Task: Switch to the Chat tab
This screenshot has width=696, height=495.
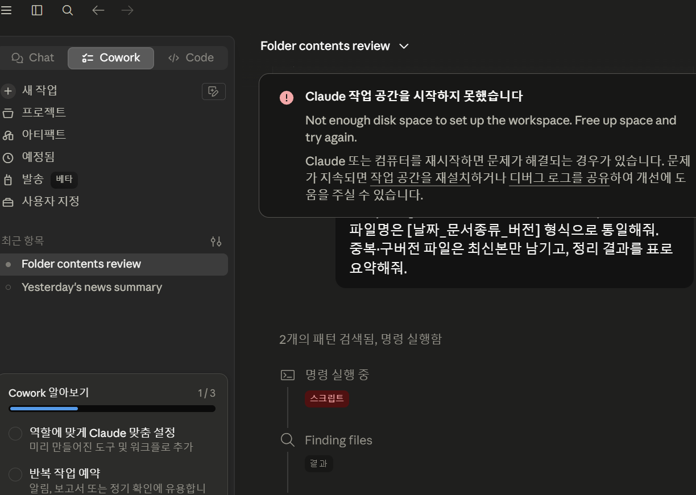Action: pyautogui.click(x=32, y=58)
